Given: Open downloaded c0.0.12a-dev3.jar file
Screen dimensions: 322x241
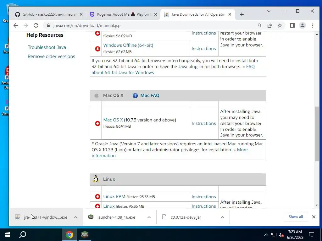Looking at the screenshot, I should coord(186,217).
